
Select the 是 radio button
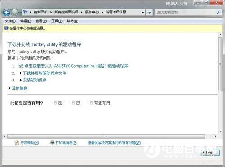pyautogui.click(x=55, y=103)
